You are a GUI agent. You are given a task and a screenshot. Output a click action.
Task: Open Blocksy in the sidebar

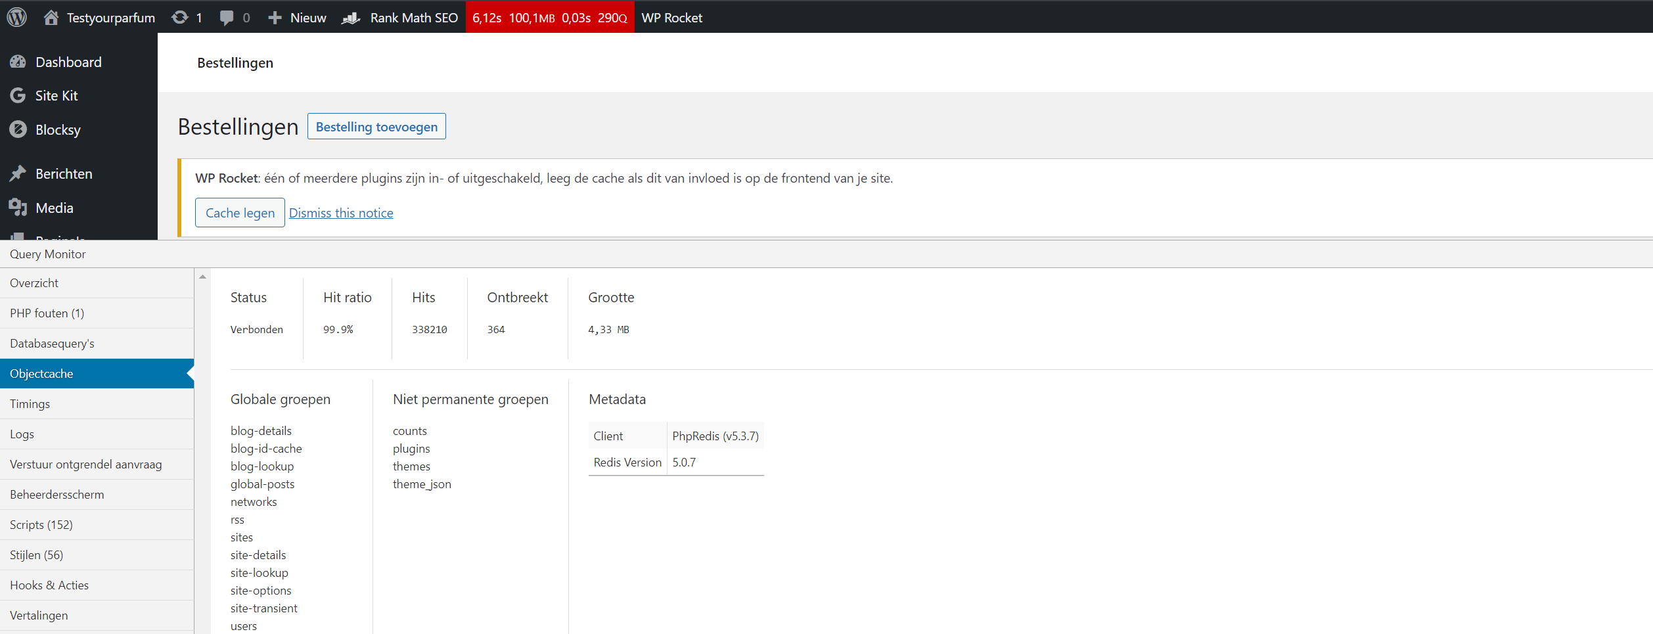pos(79,129)
